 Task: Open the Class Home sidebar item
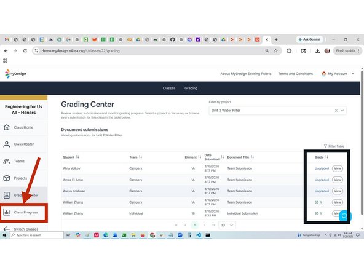[x=23, y=127]
